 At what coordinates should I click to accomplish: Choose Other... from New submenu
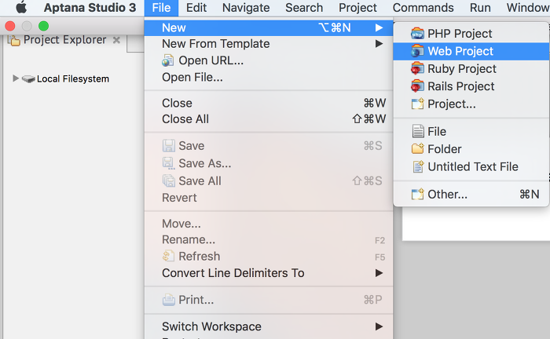[x=471, y=194]
